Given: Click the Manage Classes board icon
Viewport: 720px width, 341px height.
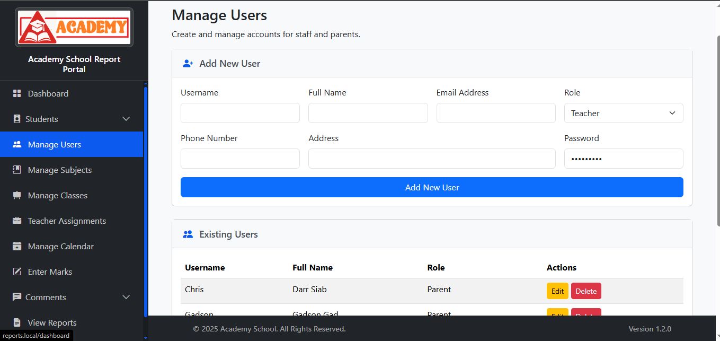Looking at the screenshot, I should tap(17, 195).
